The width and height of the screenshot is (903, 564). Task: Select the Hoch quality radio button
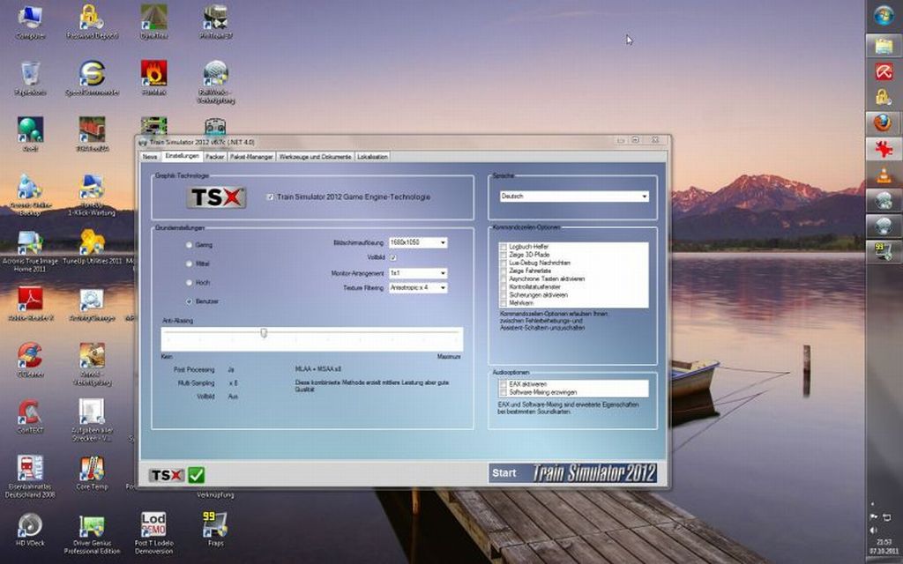pos(189,283)
